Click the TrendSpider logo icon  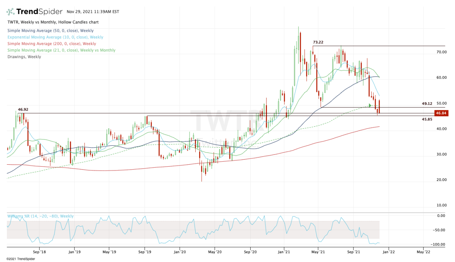(x=11, y=11)
